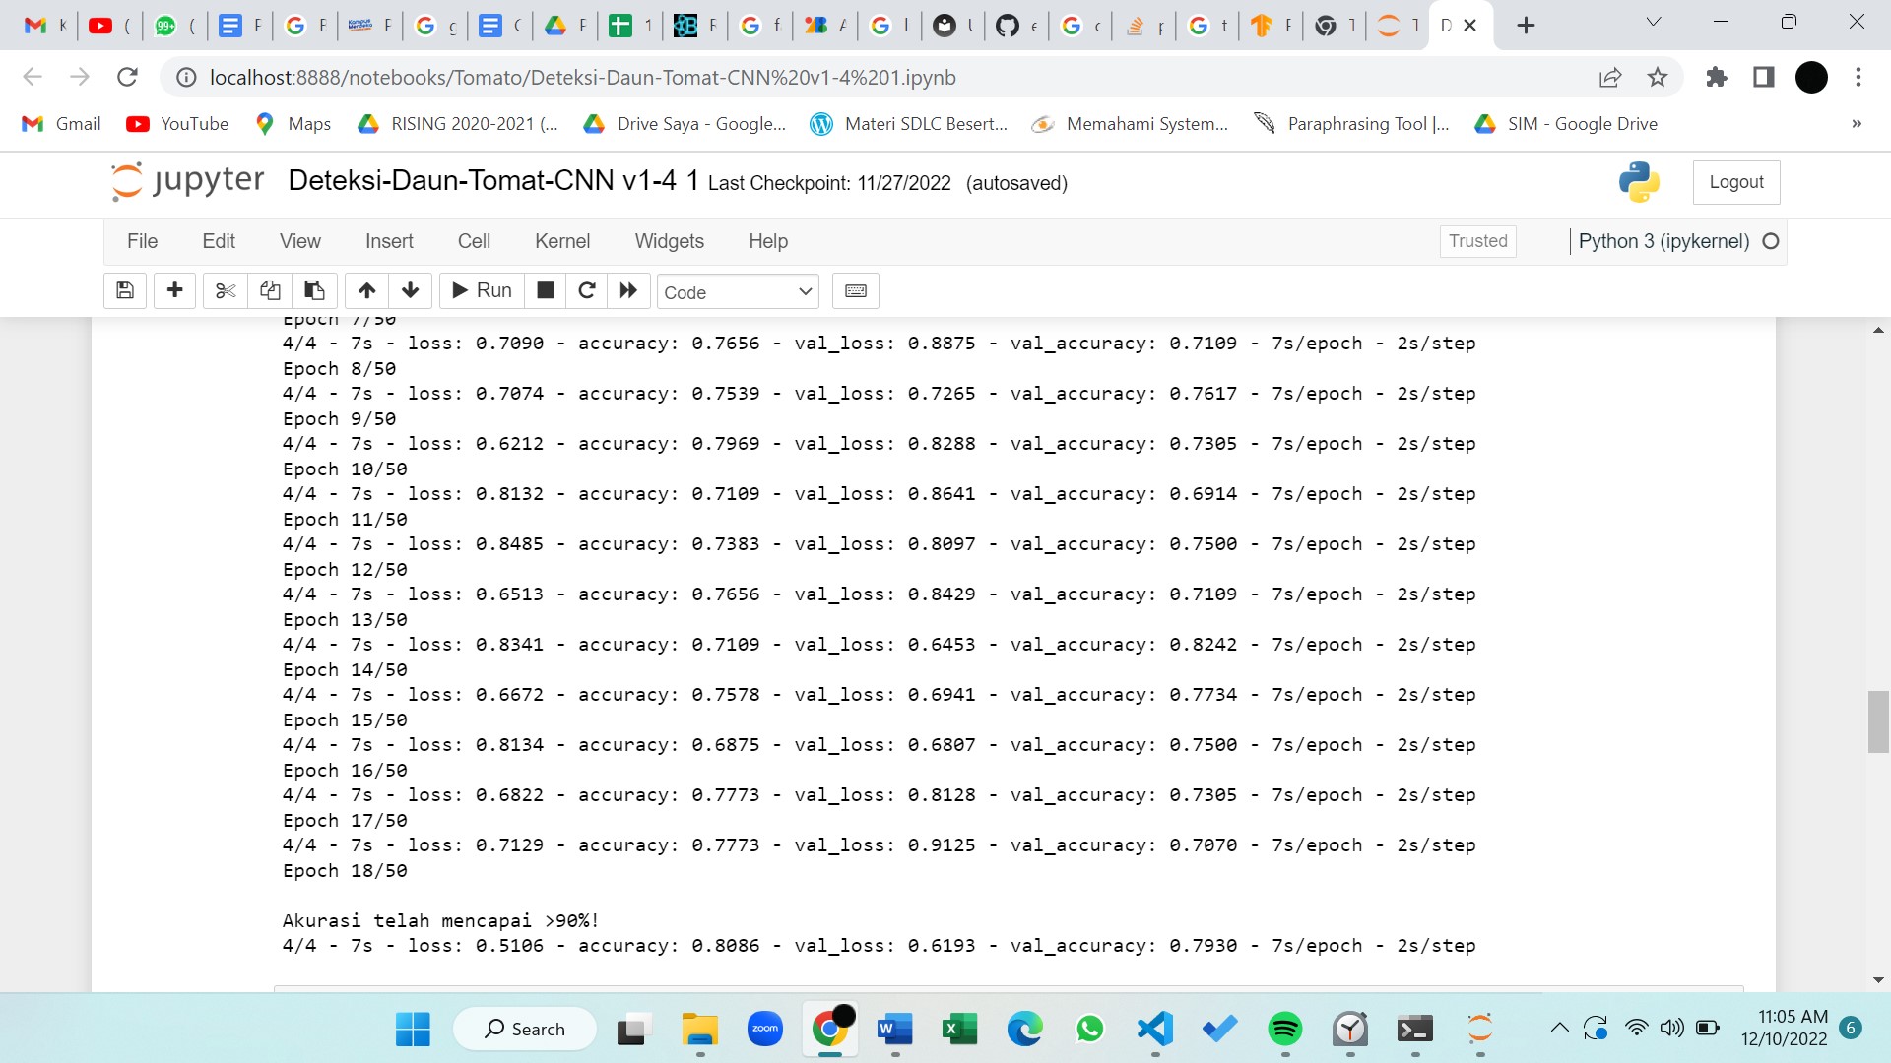Open the Cell menu

473,241
